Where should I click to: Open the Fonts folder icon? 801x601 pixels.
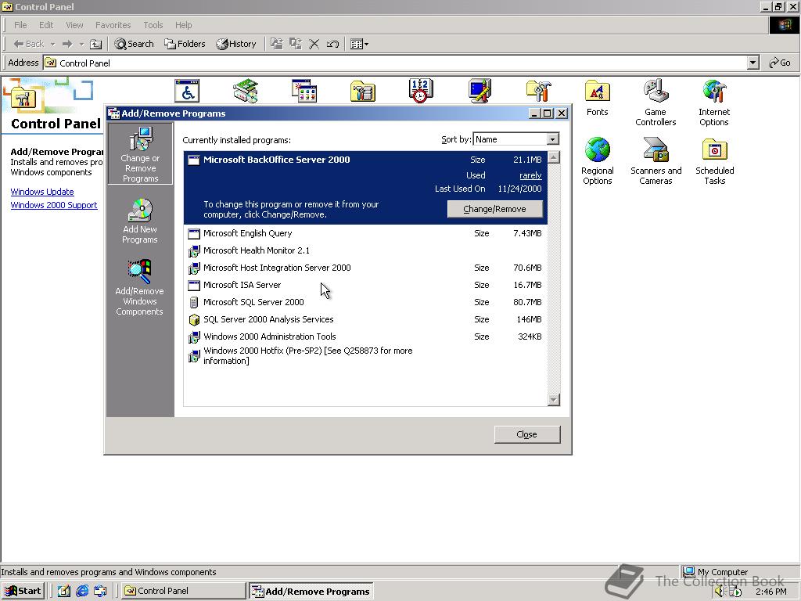(x=597, y=98)
